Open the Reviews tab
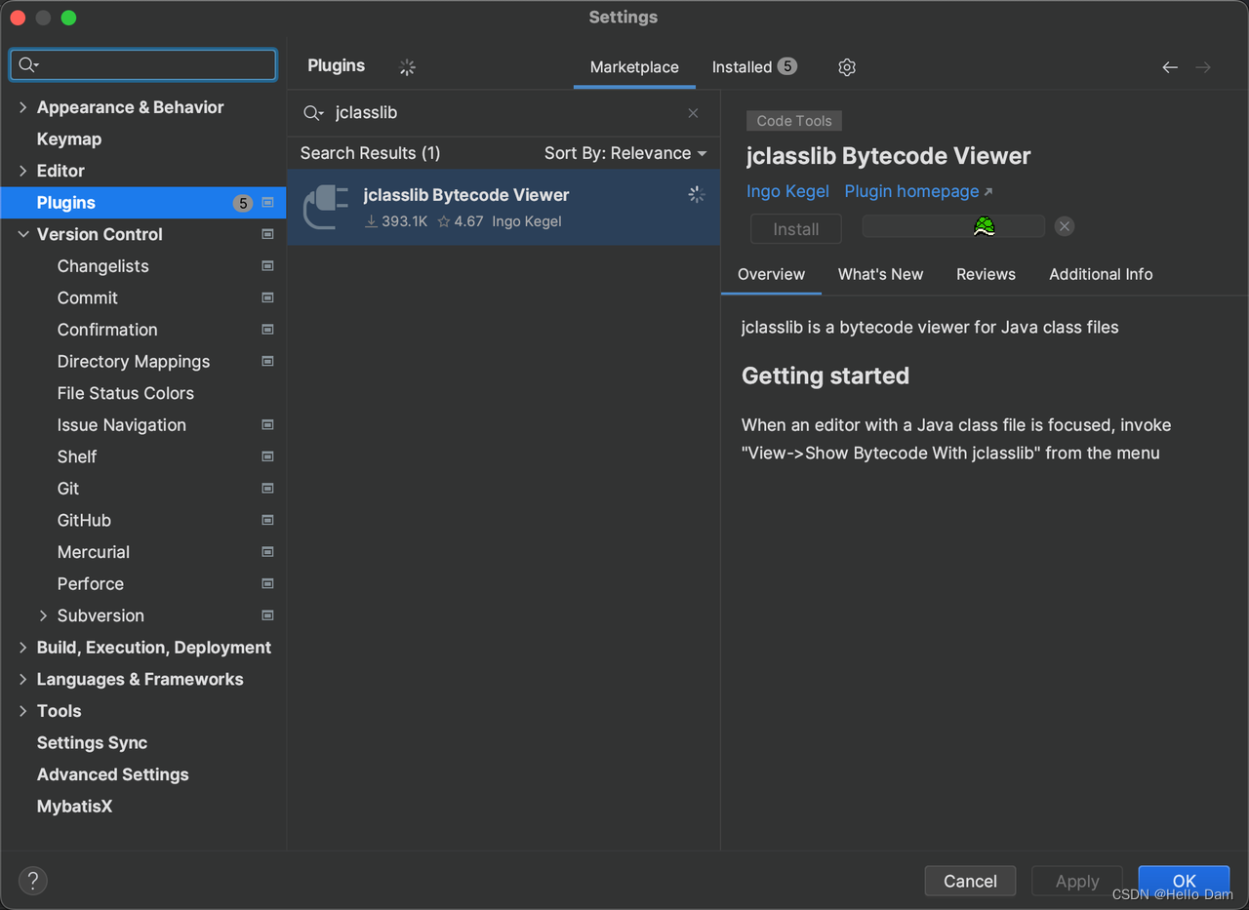1249x910 pixels. [x=986, y=274]
